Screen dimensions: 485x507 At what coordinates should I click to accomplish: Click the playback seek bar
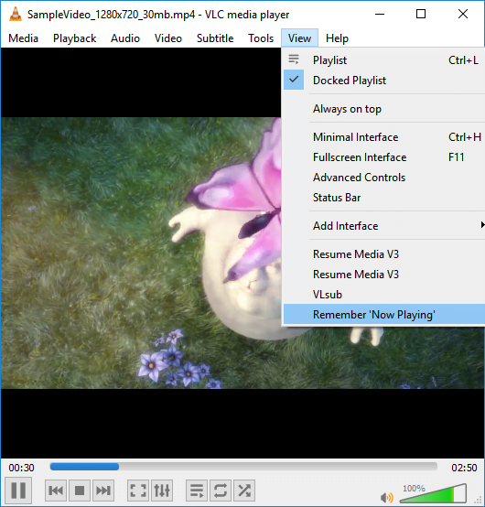click(243, 467)
